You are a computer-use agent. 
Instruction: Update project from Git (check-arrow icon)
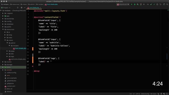[x=151, y=4]
